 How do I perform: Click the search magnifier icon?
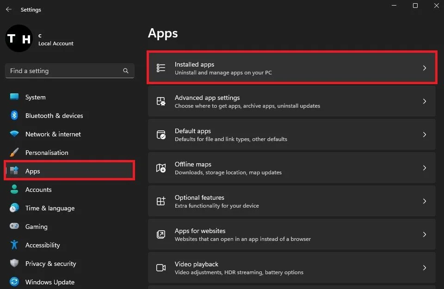126,71
